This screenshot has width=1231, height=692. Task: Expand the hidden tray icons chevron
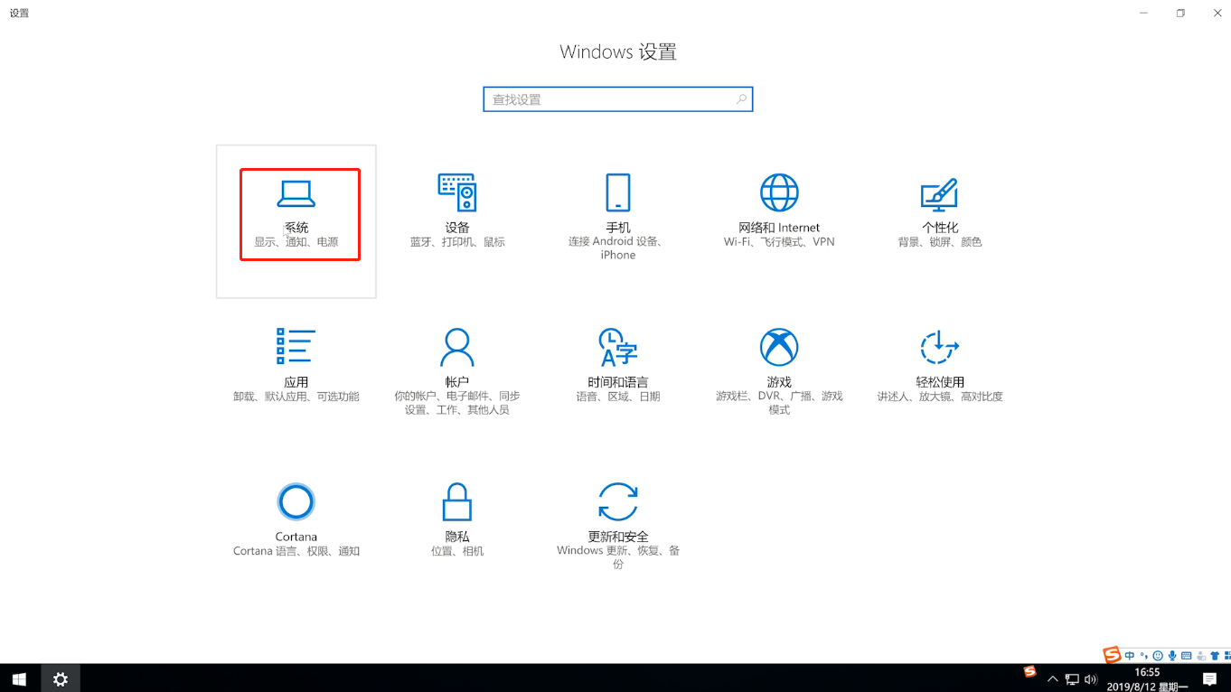coord(1053,679)
